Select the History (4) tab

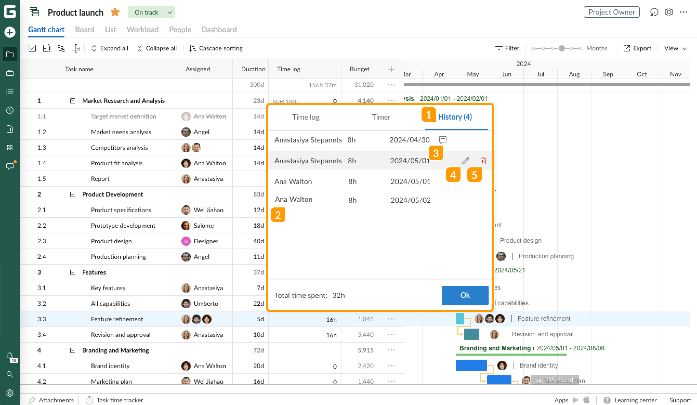(x=455, y=117)
